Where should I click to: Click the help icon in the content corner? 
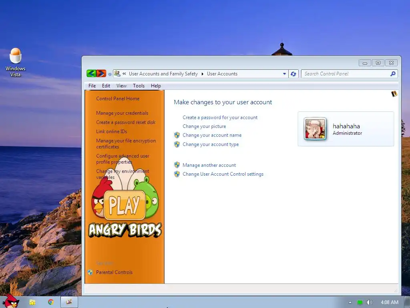pyautogui.click(x=394, y=94)
